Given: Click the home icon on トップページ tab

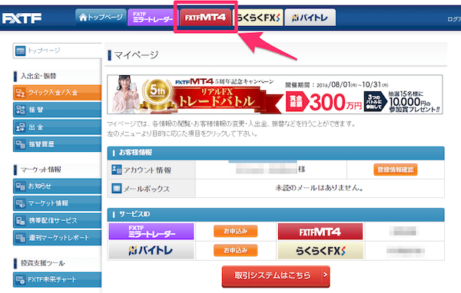Looking at the screenshot, I should [x=83, y=18].
